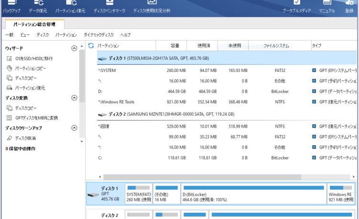Select SYSTEM(FAT32) 260 MB block in disk map
Screen dimensions: 359x219
(x=139, y=194)
